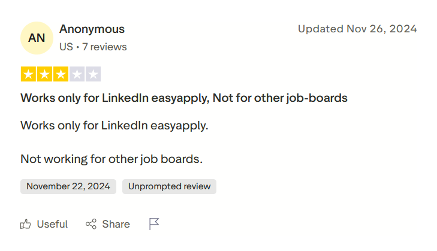Click the "Works only for LinkedIn easyapply." body text

pos(114,126)
